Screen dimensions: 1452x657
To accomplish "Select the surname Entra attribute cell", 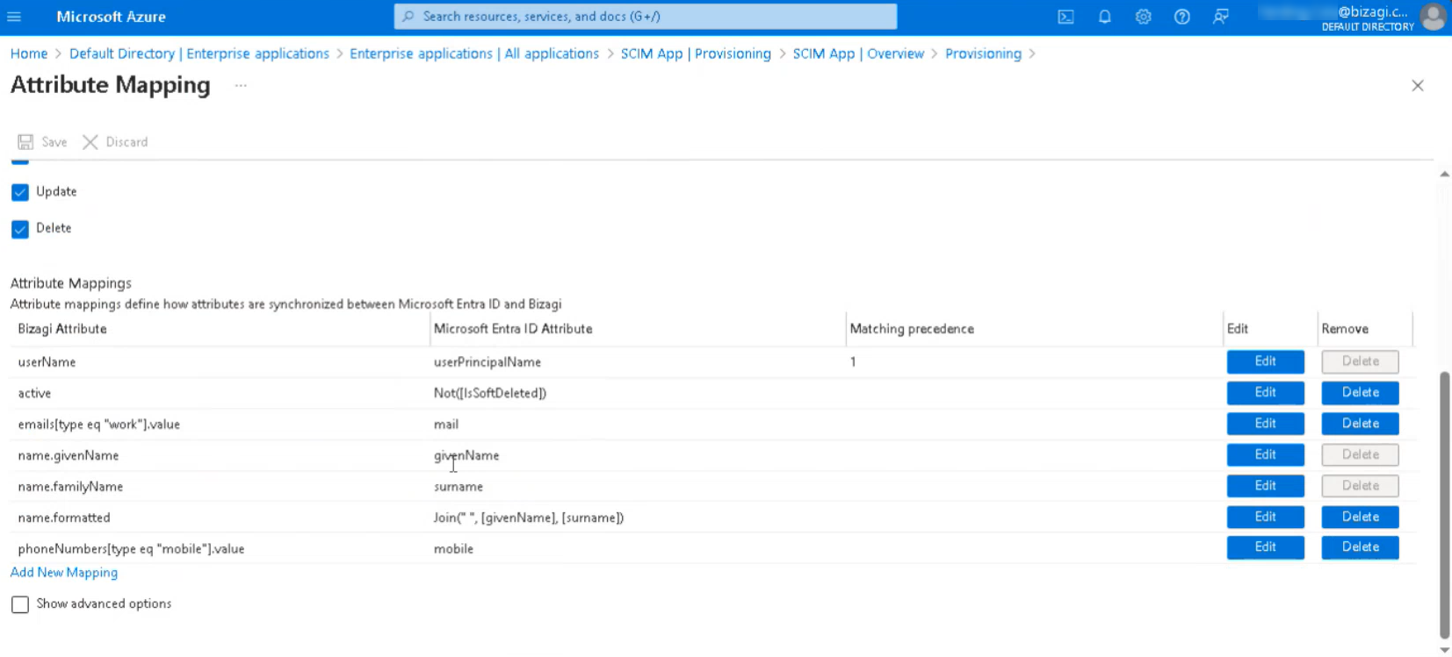I will point(459,487).
